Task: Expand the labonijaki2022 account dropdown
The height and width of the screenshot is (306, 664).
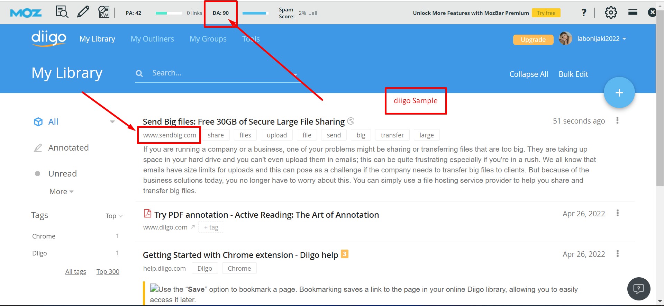Action: 602,39
